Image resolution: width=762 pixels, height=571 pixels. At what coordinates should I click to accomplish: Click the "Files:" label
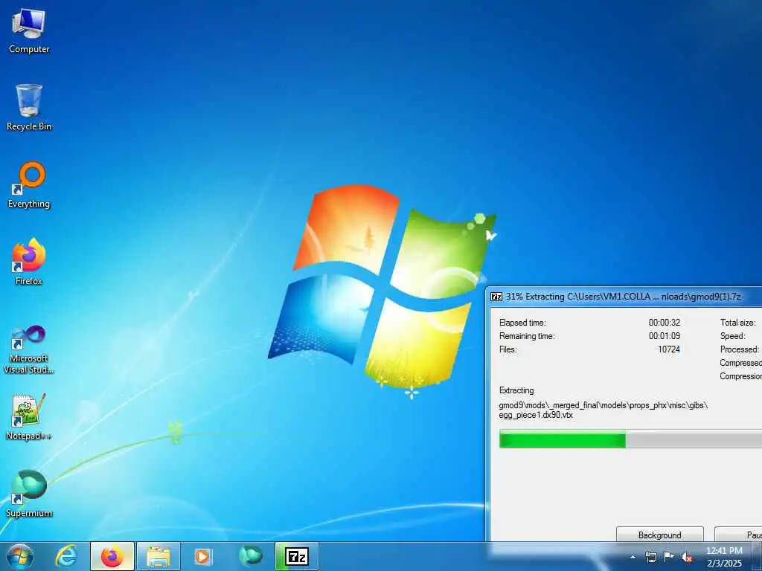pyautogui.click(x=508, y=349)
